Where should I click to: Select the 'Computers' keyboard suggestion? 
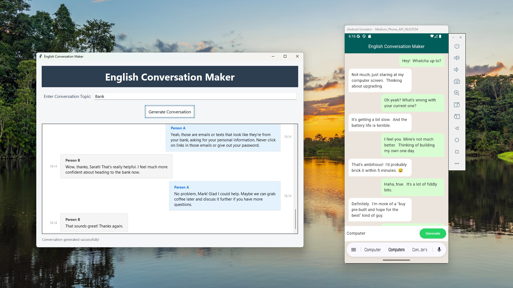pyautogui.click(x=396, y=250)
